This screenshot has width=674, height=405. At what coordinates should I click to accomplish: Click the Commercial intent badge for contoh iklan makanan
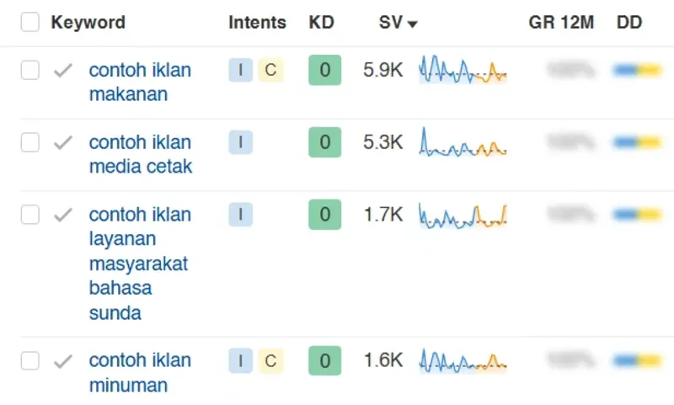pos(270,70)
